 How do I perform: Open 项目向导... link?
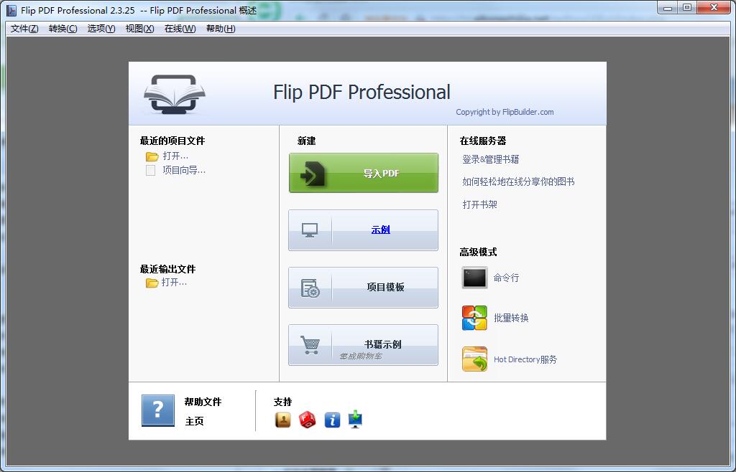(184, 170)
